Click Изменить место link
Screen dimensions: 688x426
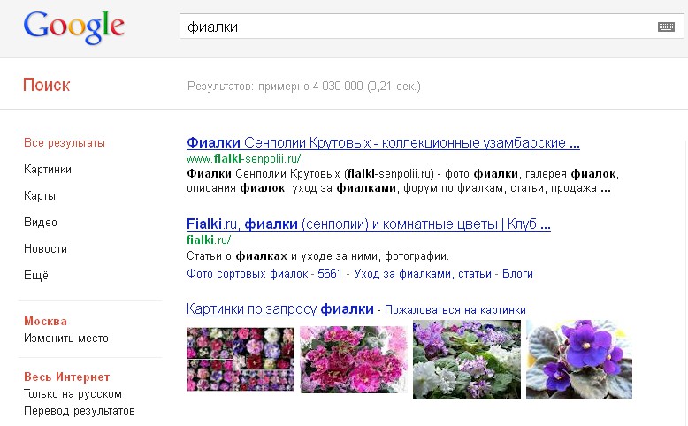click(x=65, y=339)
